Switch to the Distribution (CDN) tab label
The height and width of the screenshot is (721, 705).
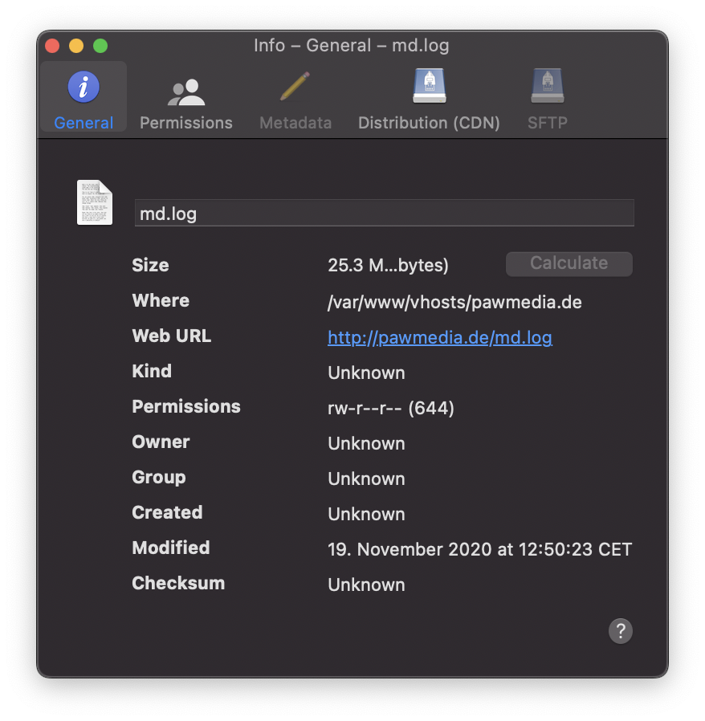pyautogui.click(x=429, y=123)
